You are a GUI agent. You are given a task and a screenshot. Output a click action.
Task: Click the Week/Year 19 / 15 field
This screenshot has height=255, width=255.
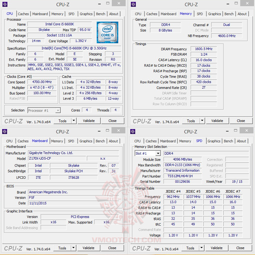point(237,182)
